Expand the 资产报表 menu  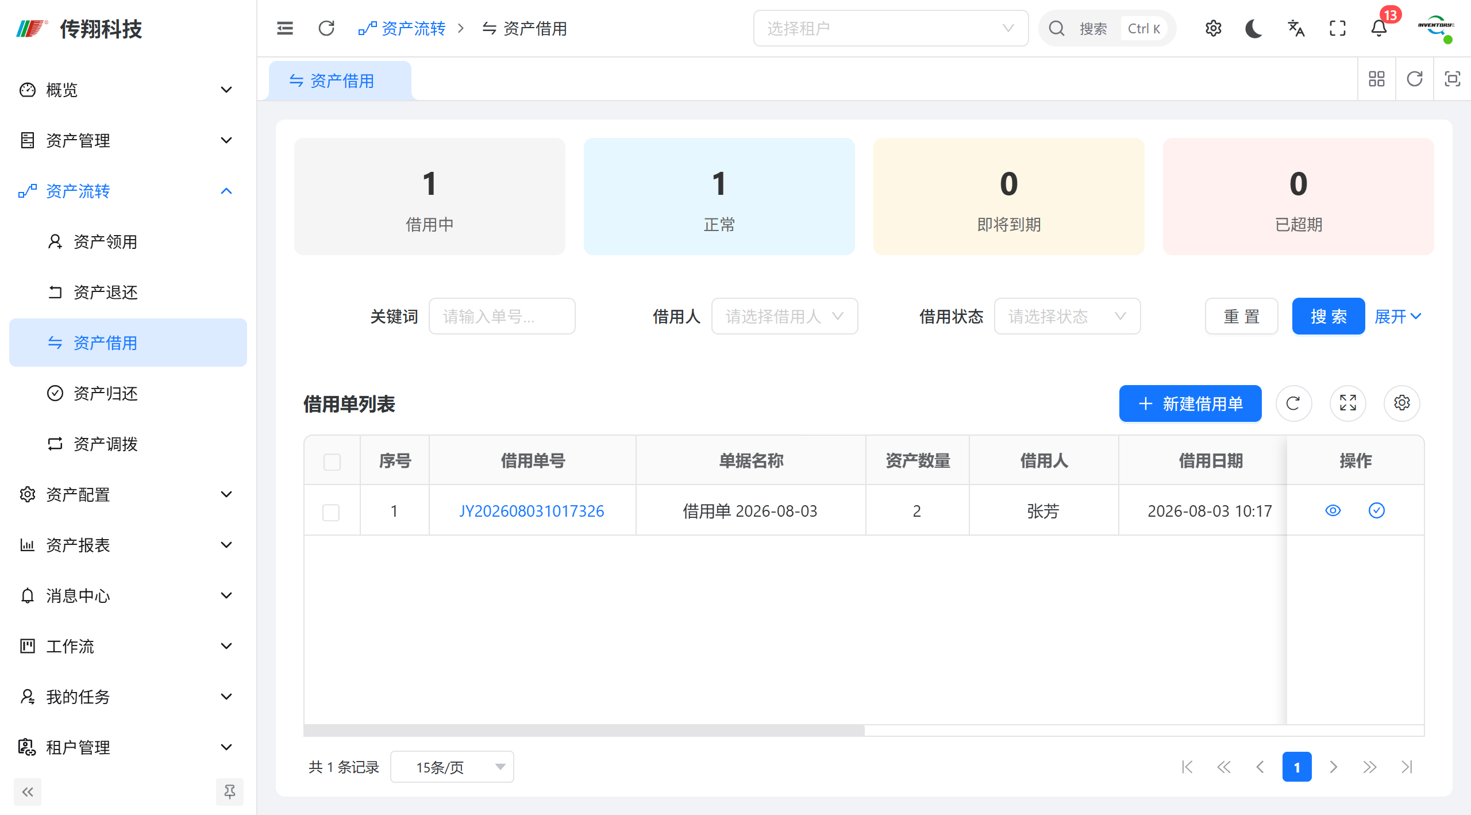coord(128,545)
